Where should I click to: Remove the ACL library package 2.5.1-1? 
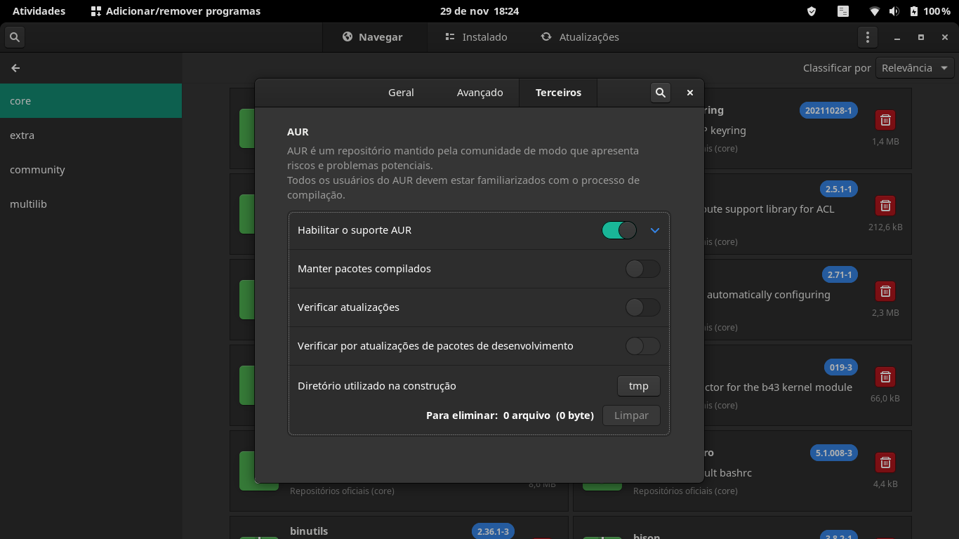[885, 206]
